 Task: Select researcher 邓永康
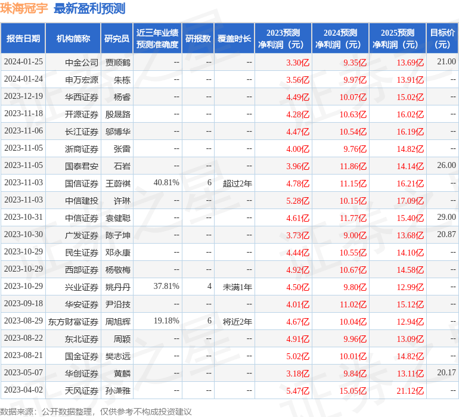click(x=117, y=252)
